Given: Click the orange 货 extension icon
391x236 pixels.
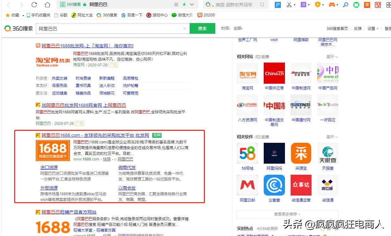Looking at the screenshot, I should point(367,5).
